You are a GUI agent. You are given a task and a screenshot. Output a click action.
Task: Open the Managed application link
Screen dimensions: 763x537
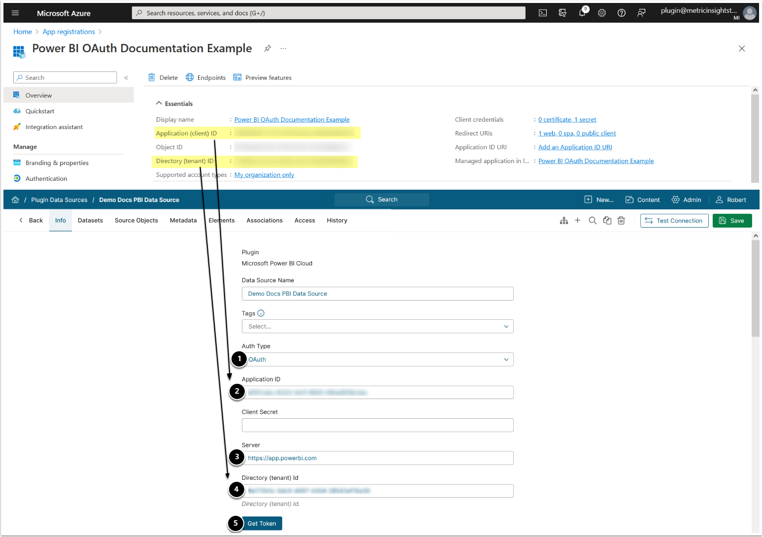[x=596, y=161]
